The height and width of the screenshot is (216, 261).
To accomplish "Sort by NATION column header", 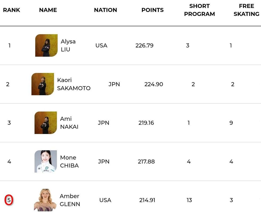I will point(105,10).
